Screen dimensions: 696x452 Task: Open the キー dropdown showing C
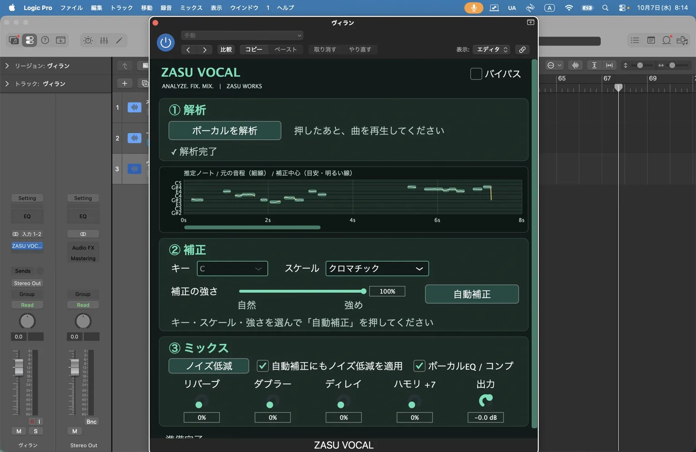(x=232, y=269)
